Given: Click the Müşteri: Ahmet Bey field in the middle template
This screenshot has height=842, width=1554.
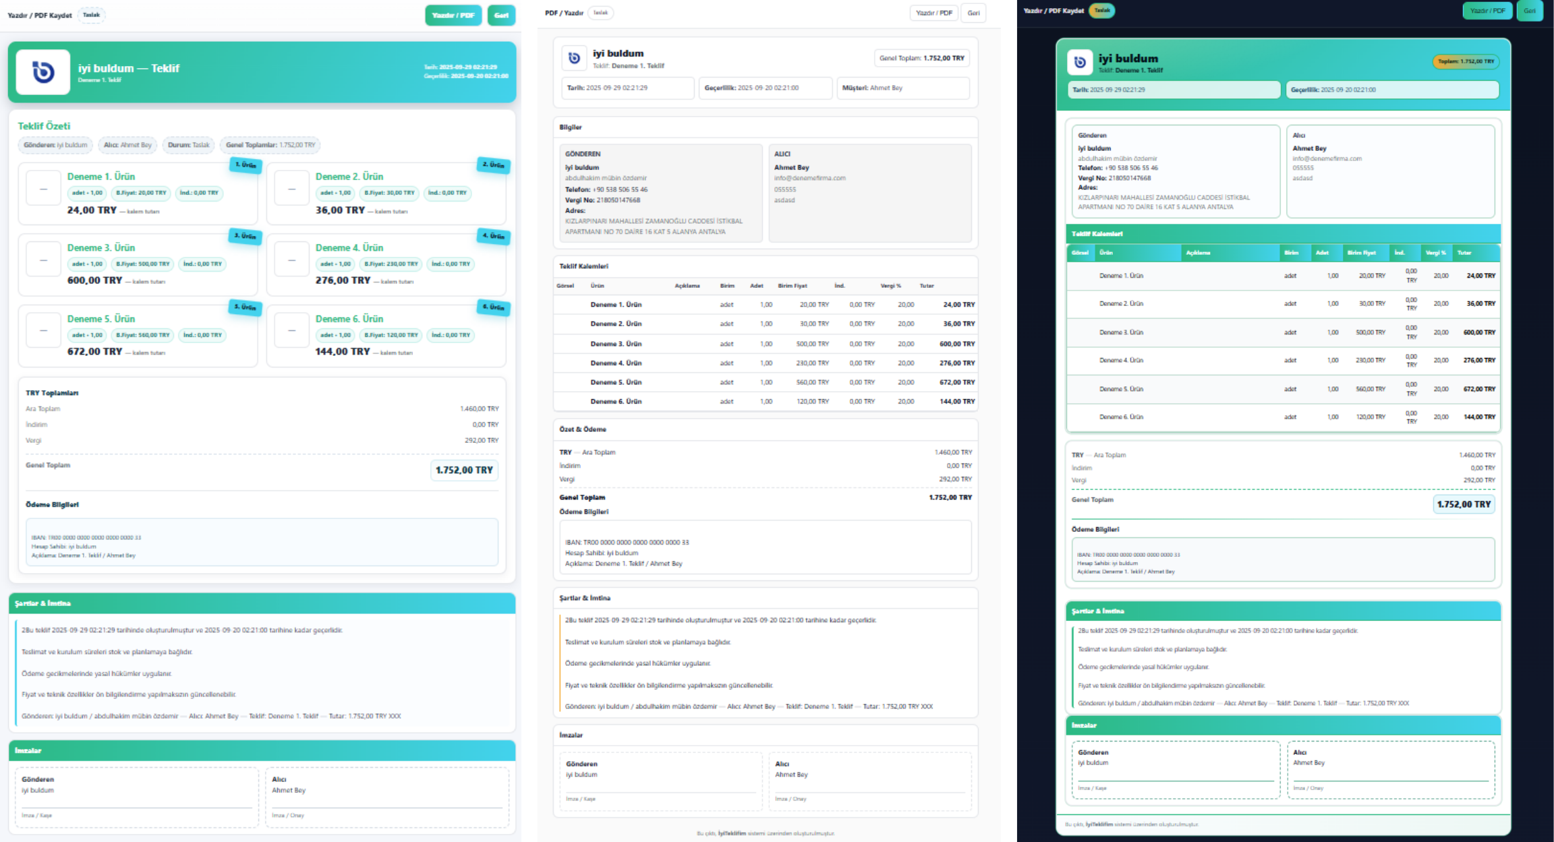Looking at the screenshot, I should (x=902, y=88).
